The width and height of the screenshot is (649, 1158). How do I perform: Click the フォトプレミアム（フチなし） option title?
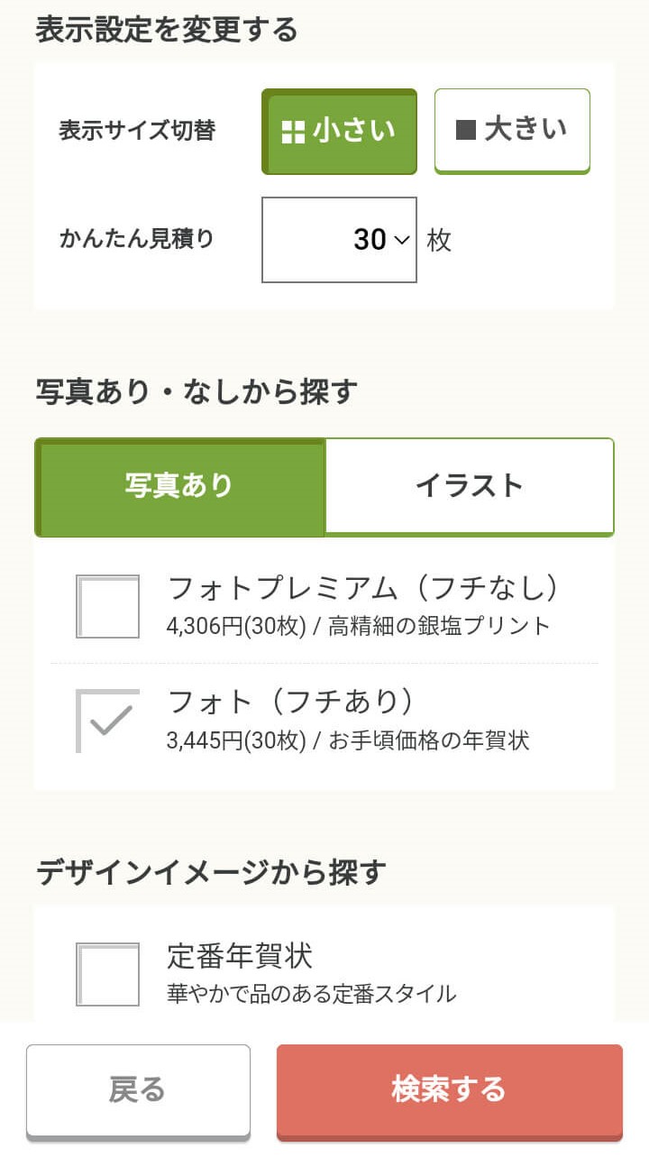click(x=363, y=589)
